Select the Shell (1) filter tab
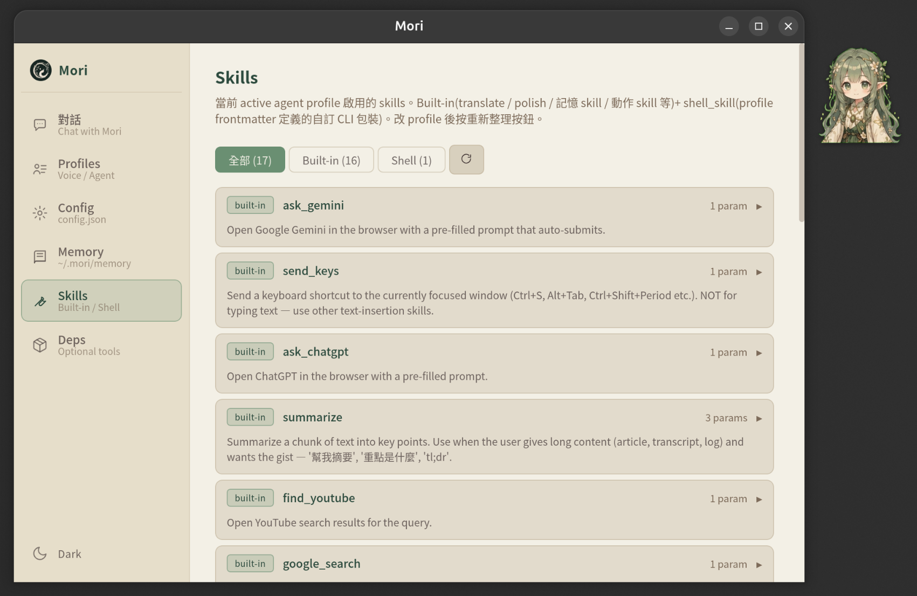The width and height of the screenshot is (917, 596). (411, 160)
